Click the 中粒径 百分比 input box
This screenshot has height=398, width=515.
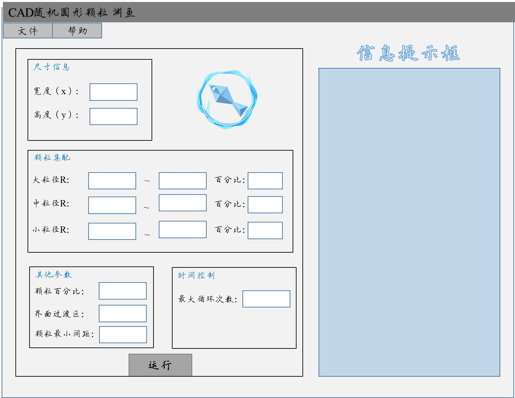(265, 205)
